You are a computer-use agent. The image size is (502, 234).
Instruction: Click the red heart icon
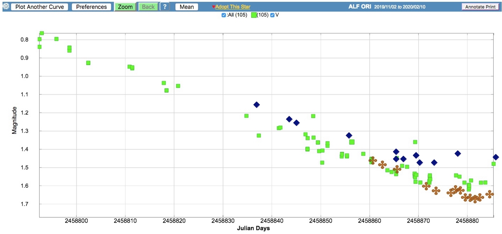[213, 7]
